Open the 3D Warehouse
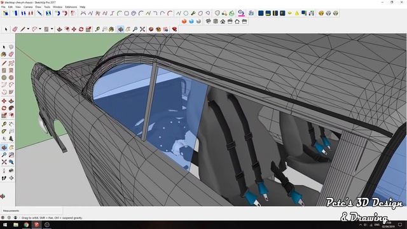The width and height of the screenshot is (407, 229). click(x=151, y=29)
